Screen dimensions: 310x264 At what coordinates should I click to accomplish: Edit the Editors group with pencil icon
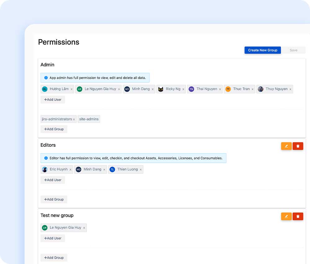click(286, 146)
